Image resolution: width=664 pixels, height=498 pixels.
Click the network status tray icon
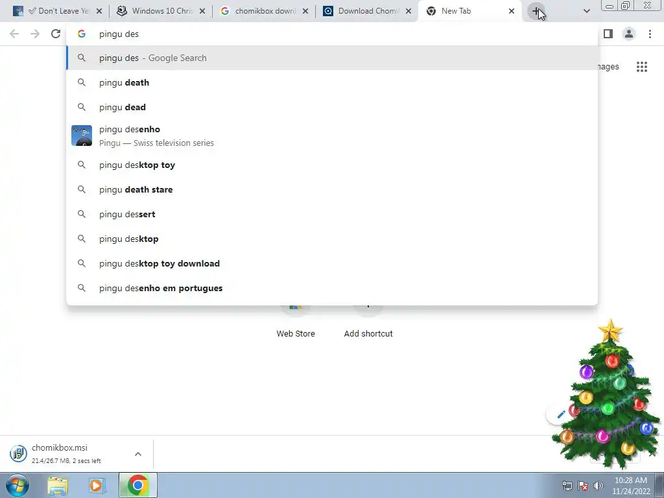point(567,486)
